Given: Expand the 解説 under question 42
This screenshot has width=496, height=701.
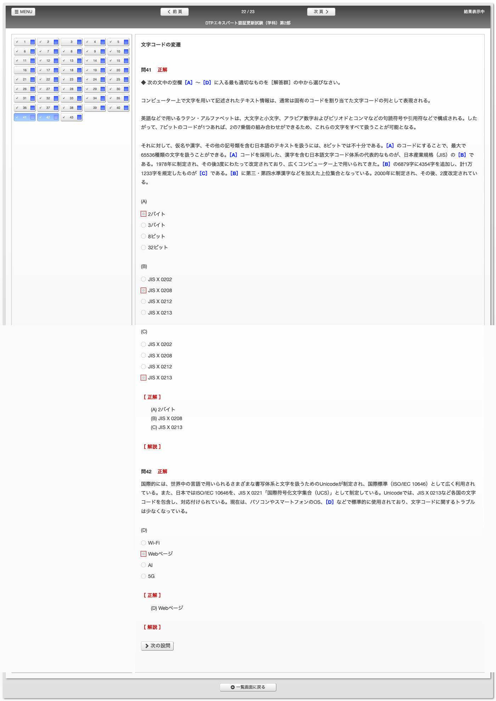Looking at the screenshot, I should click(x=152, y=627).
